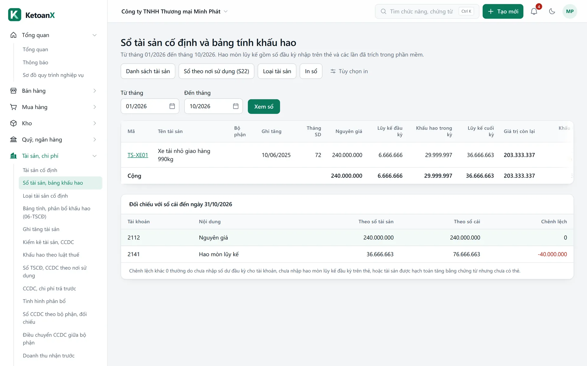Open Tài sản cố định menu item
Screen dimensions: 587x366
[x=40, y=170]
